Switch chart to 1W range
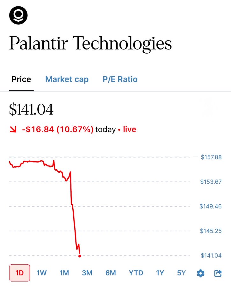Viewport: 231px width, 287px height. point(42,273)
